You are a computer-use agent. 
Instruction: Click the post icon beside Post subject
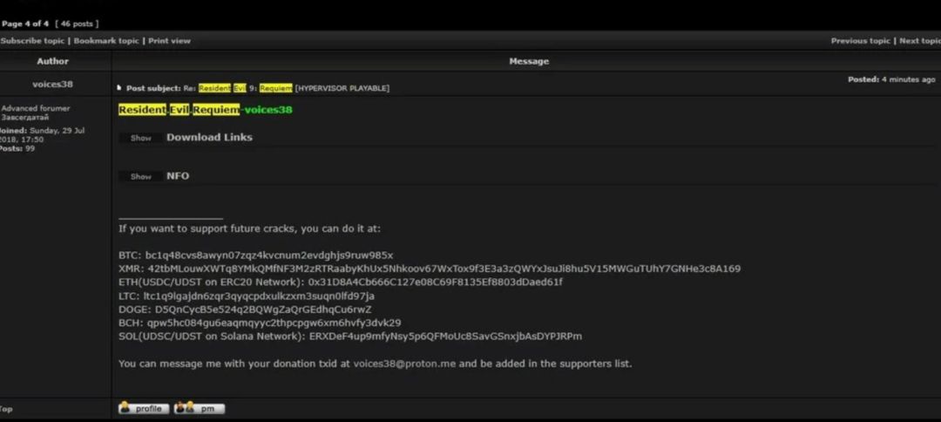[119, 88]
